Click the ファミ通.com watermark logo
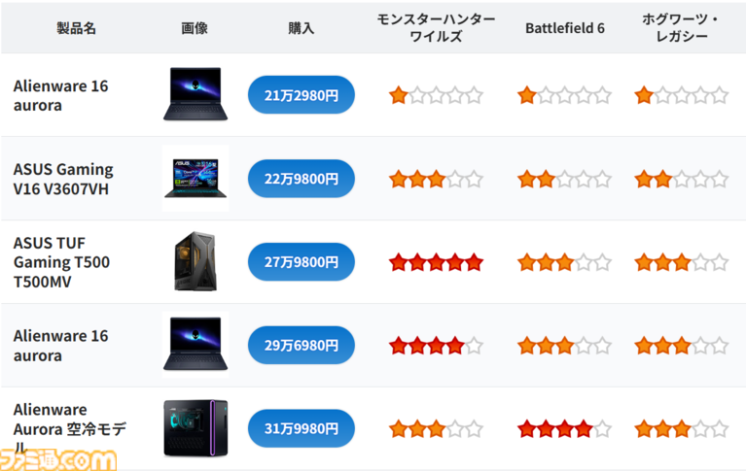The height and width of the screenshot is (471, 746). [x=58, y=455]
